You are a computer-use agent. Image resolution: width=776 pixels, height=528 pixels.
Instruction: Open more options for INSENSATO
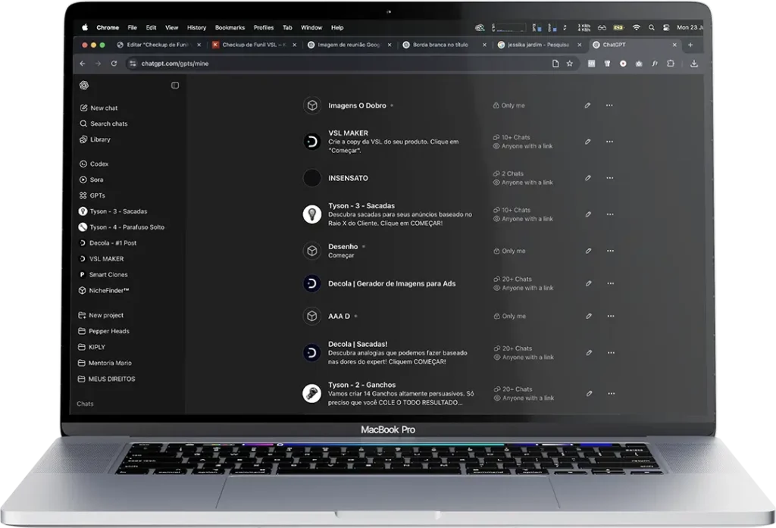pyautogui.click(x=610, y=178)
